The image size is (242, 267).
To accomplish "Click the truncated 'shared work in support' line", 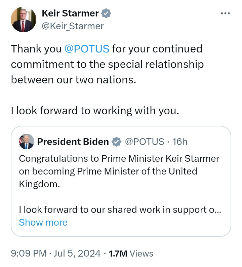I will tap(120, 209).
